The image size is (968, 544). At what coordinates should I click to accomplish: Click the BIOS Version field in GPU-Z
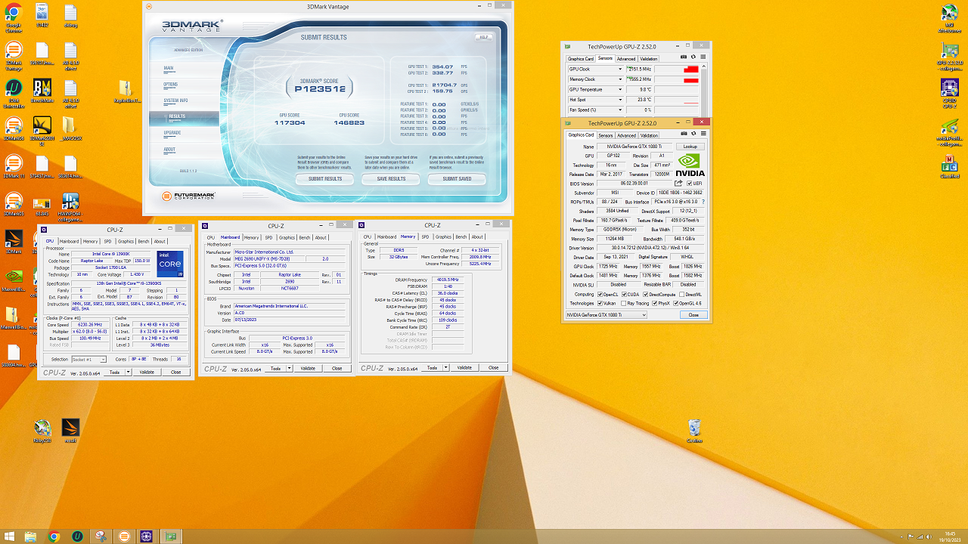pos(634,183)
